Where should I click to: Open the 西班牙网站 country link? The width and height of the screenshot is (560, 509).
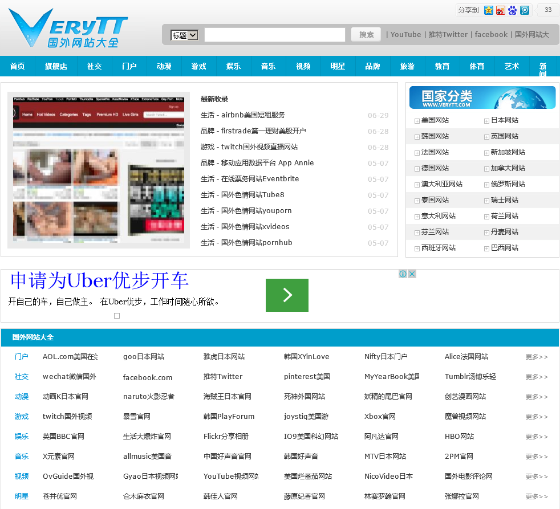click(438, 248)
